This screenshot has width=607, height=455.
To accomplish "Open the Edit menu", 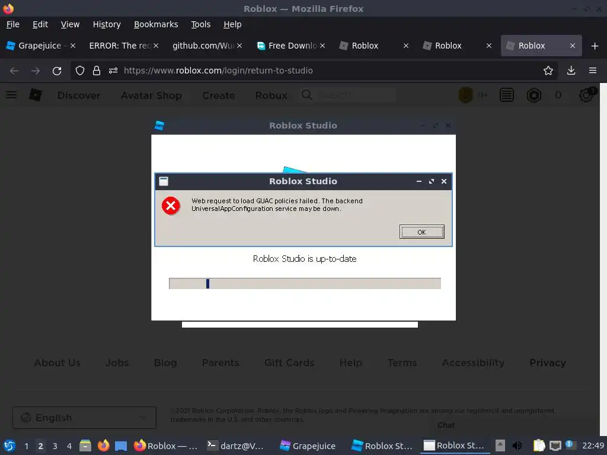I will click(40, 24).
